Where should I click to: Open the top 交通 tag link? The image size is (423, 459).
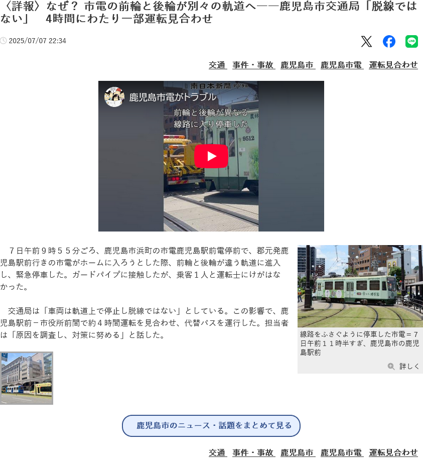pyautogui.click(x=218, y=65)
